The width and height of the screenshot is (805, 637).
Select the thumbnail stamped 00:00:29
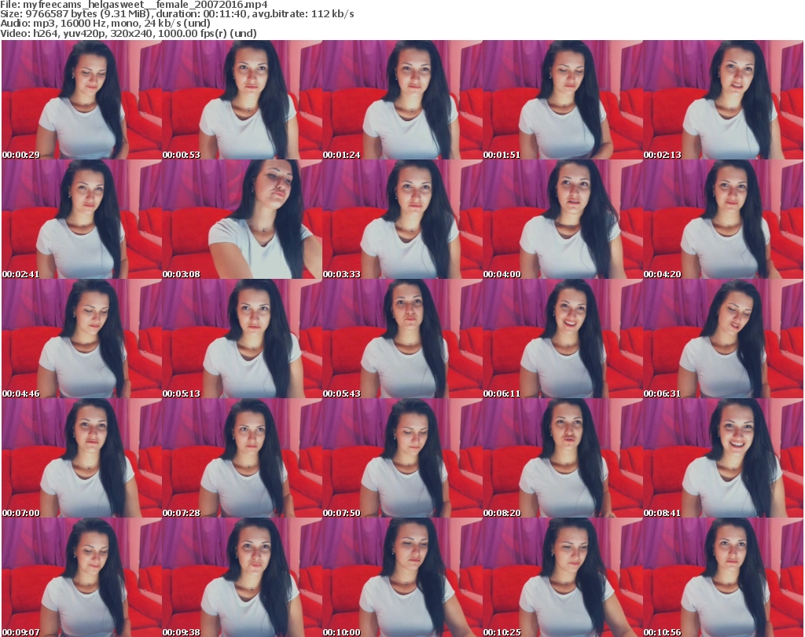pyautogui.click(x=82, y=100)
